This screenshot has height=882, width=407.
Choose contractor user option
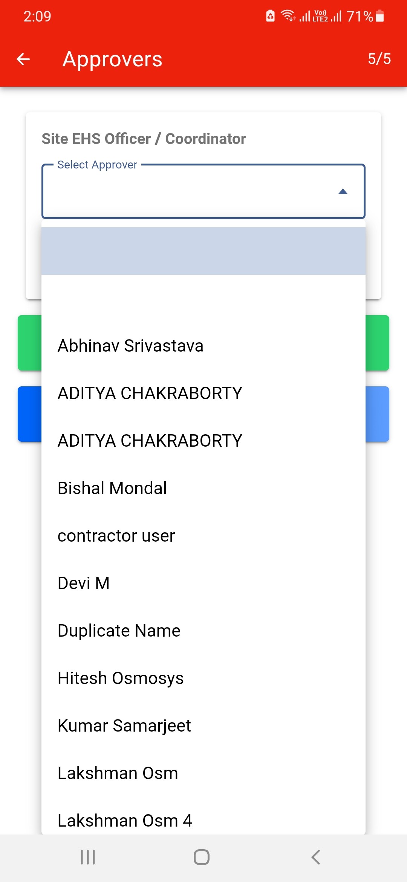116,536
